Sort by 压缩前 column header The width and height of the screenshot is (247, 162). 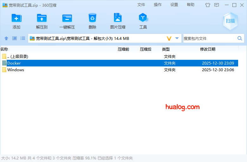pyautogui.click(x=123, y=49)
